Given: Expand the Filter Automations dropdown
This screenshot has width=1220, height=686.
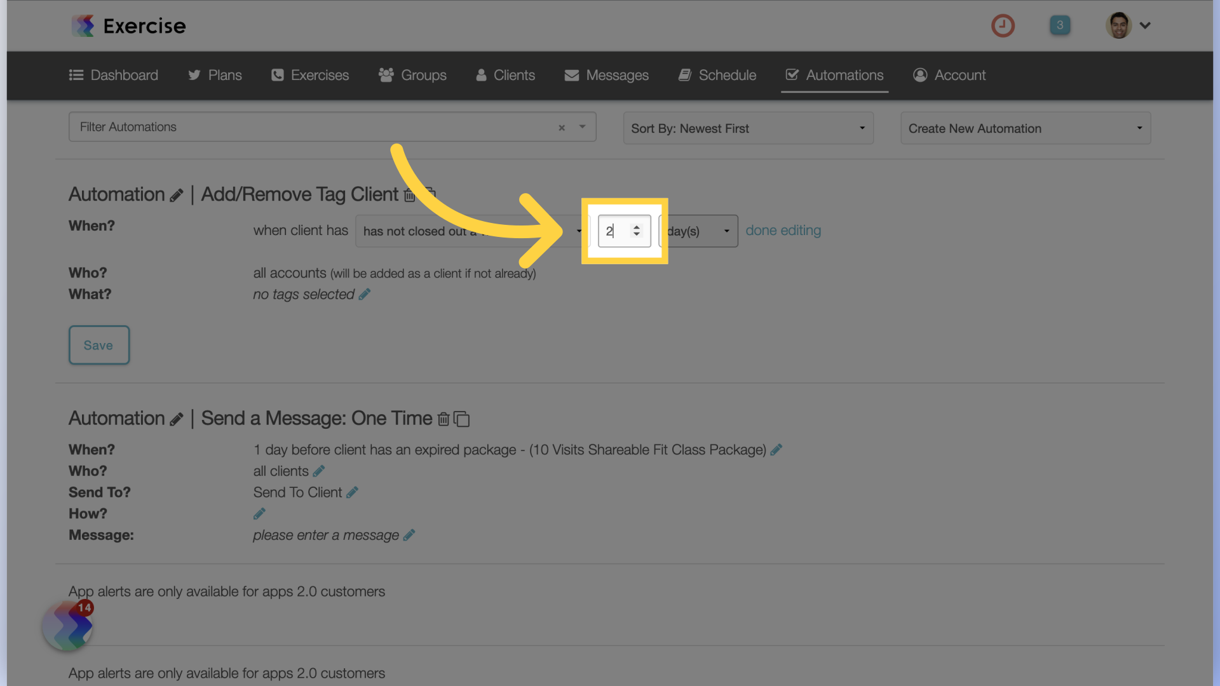Looking at the screenshot, I should [x=583, y=126].
